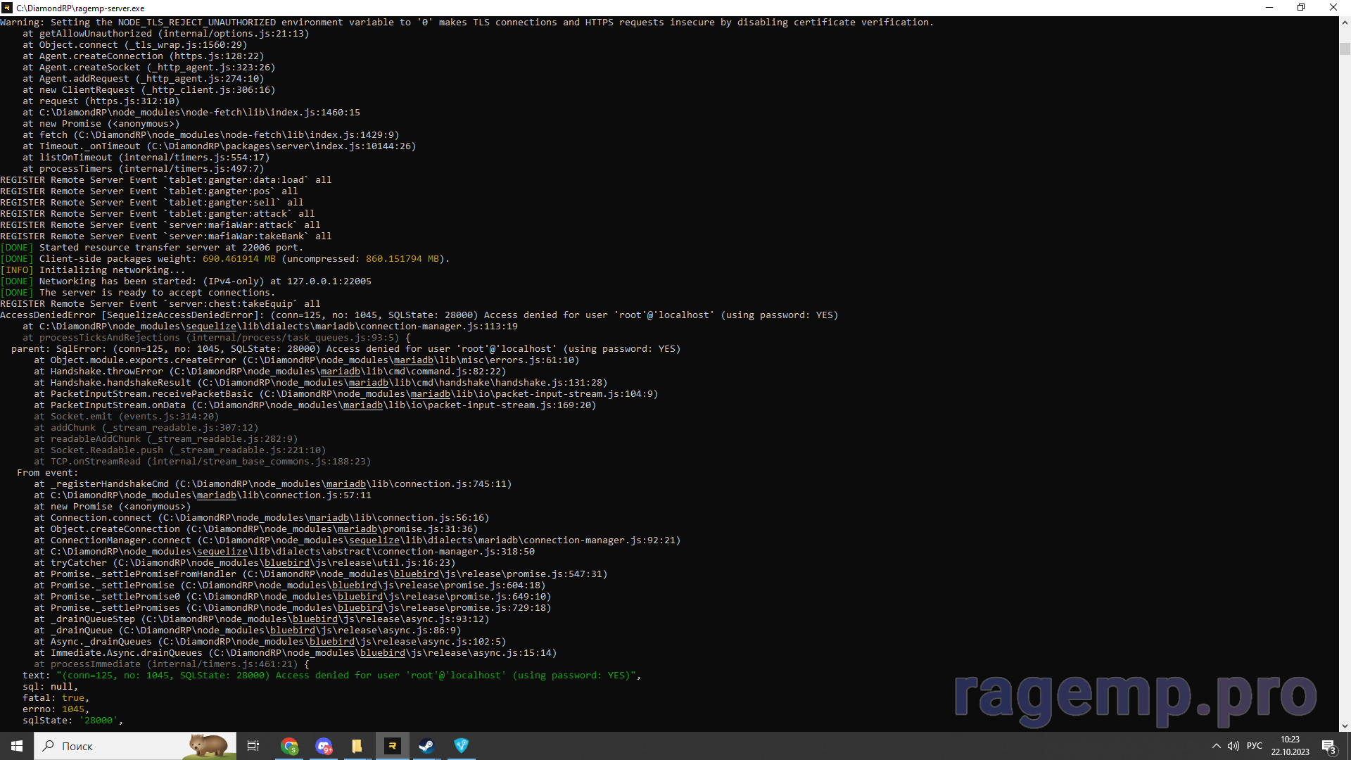Screen dimensions: 1351x760
Task: Close the ragemp-server.exe console window
Action: [x=1333, y=8]
